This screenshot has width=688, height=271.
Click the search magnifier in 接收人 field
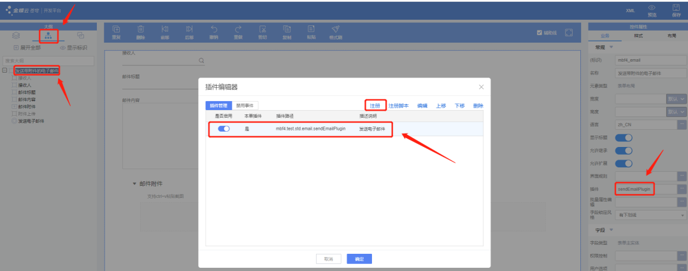[x=201, y=60]
